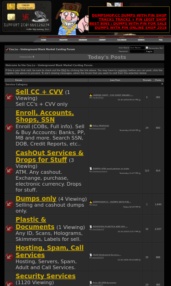Screen dimensions: 171x286
Task: Click the threads count 123 in the CashOut Services row
Action: pos(147,171)
